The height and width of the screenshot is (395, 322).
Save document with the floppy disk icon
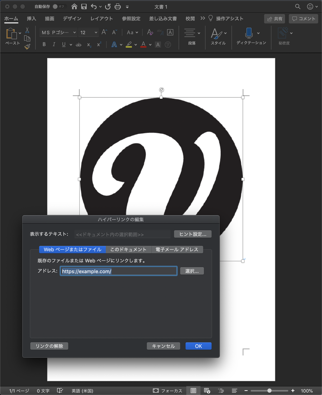(84, 7)
